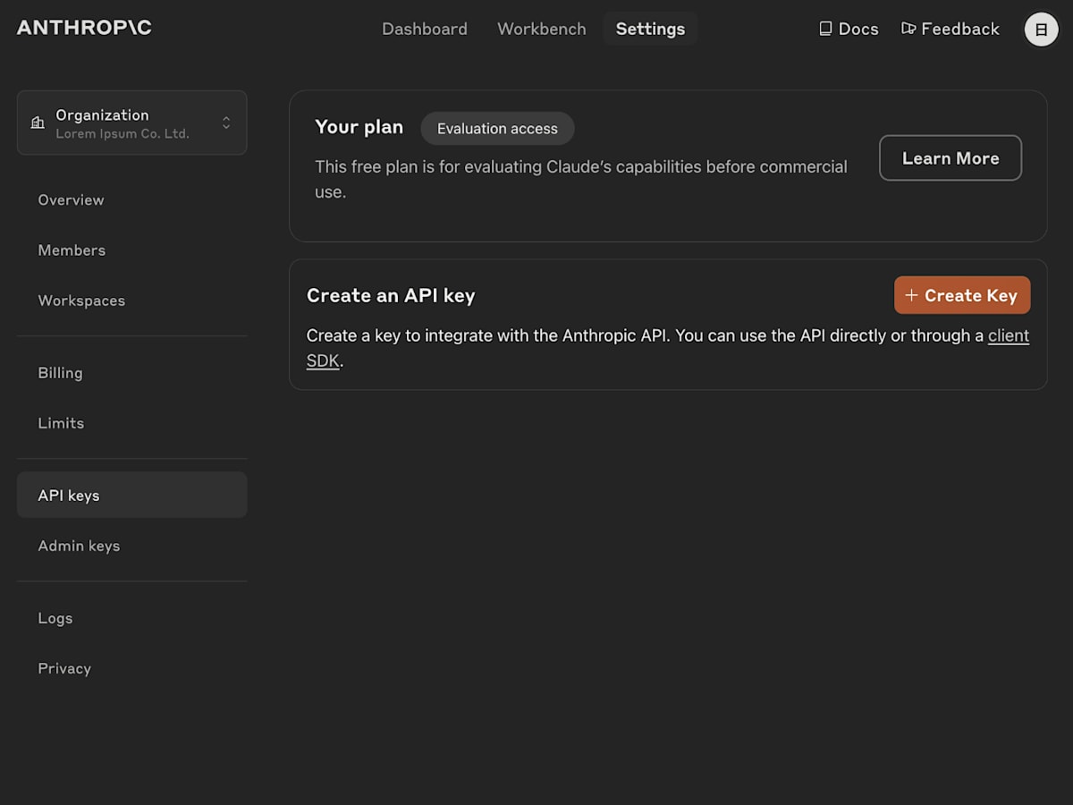Click the Feedback flag icon
This screenshot has height=805, width=1073.
pos(908,29)
